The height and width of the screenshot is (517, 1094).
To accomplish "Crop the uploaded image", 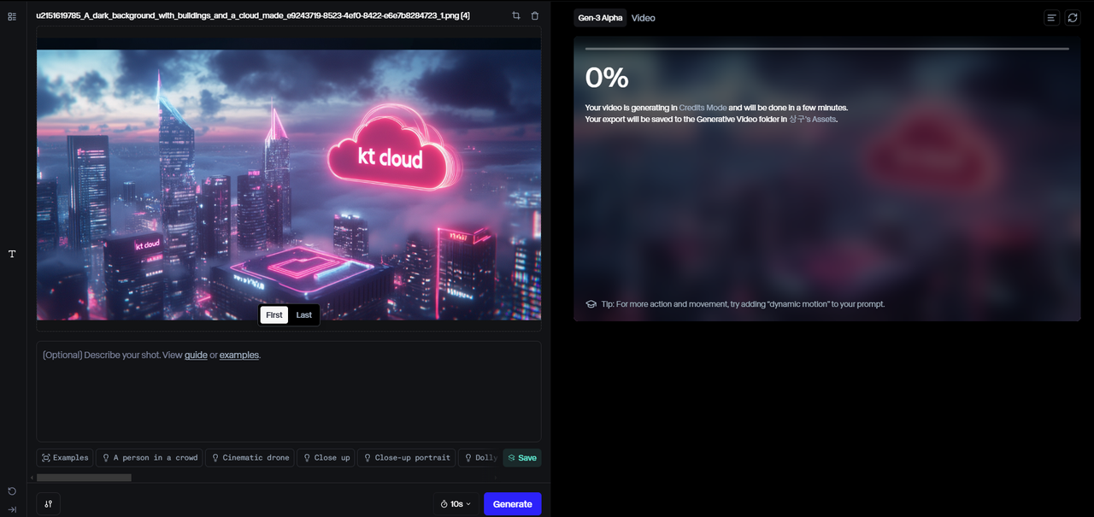I will (516, 15).
